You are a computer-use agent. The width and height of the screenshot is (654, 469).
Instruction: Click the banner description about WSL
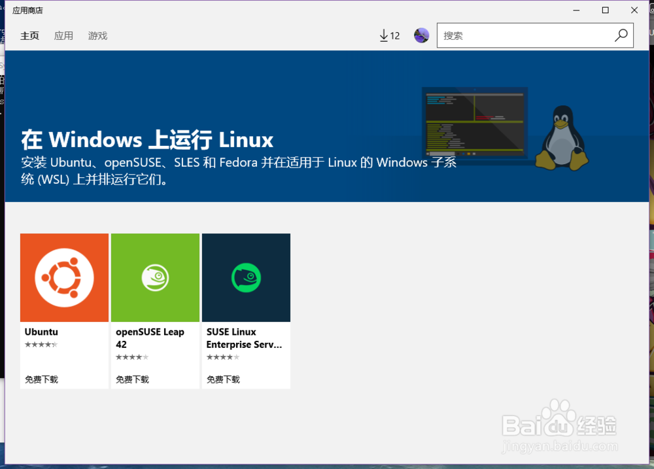coord(239,171)
